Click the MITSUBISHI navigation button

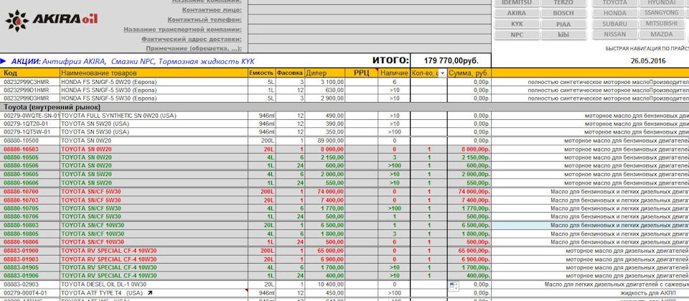pyautogui.click(x=661, y=23)
